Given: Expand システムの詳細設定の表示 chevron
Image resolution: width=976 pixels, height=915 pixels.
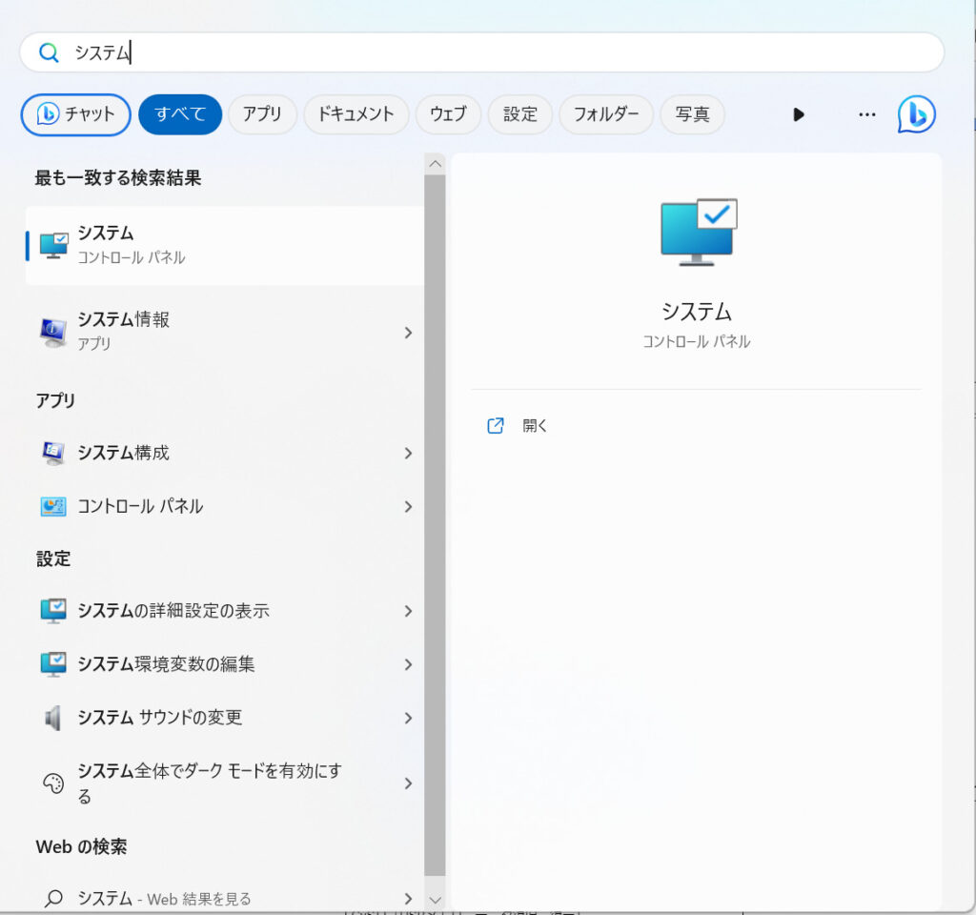Looking at the screenshot, I should coord(408,611).
